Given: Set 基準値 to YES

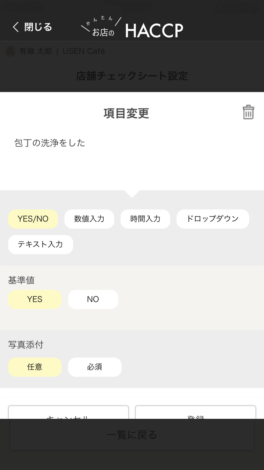Looking at the screenshot, I should pos(35,299).
